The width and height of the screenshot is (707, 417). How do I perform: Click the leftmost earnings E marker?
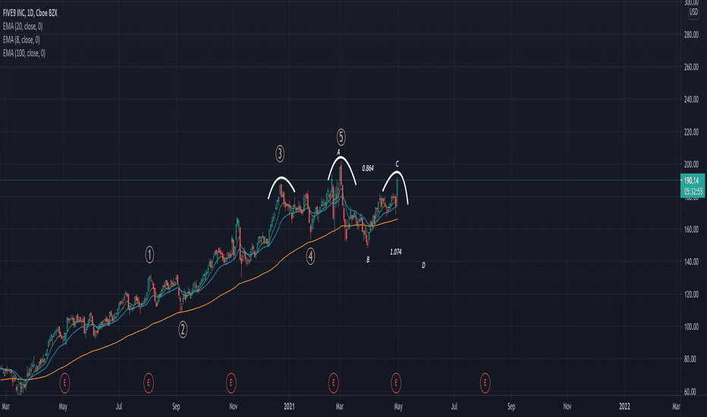[x=64, y=383]
